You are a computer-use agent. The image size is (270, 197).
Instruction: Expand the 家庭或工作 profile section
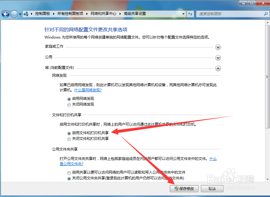[218, 47]
